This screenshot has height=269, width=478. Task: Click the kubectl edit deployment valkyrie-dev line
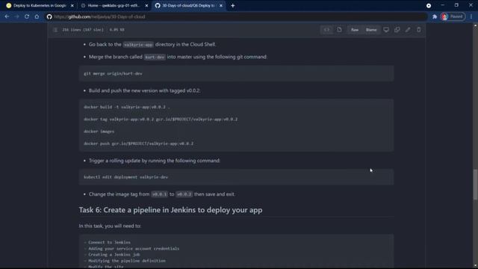(x=125, y=177)
